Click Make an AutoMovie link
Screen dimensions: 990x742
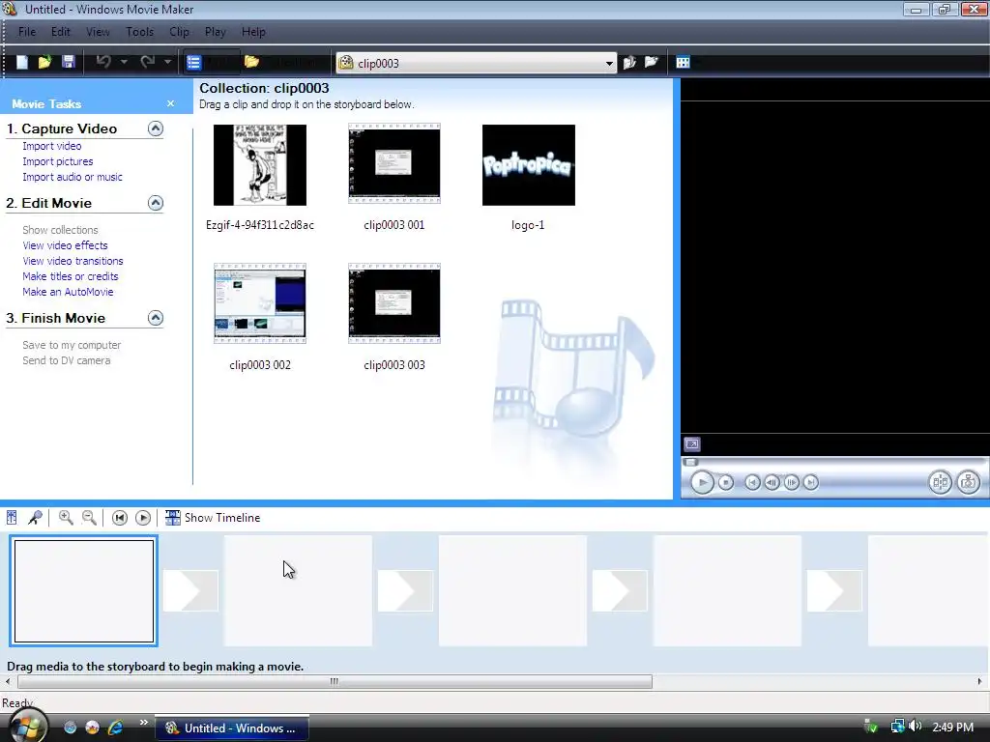(x=68, y=292)
